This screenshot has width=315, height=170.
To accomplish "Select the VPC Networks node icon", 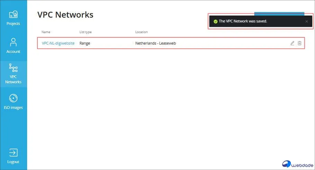I will click(13, 68).
